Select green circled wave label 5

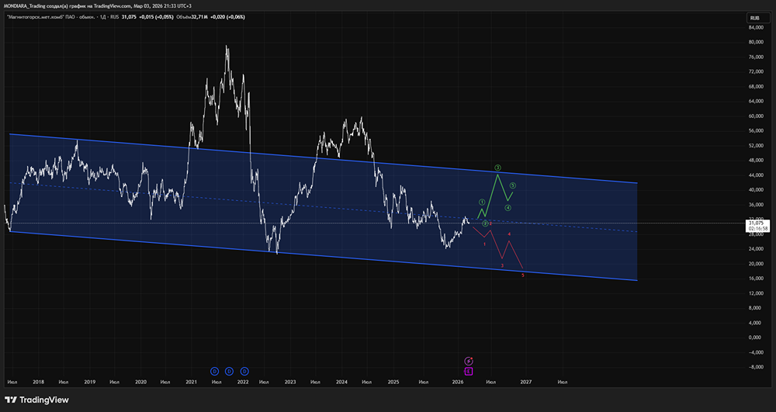[514, 185]
